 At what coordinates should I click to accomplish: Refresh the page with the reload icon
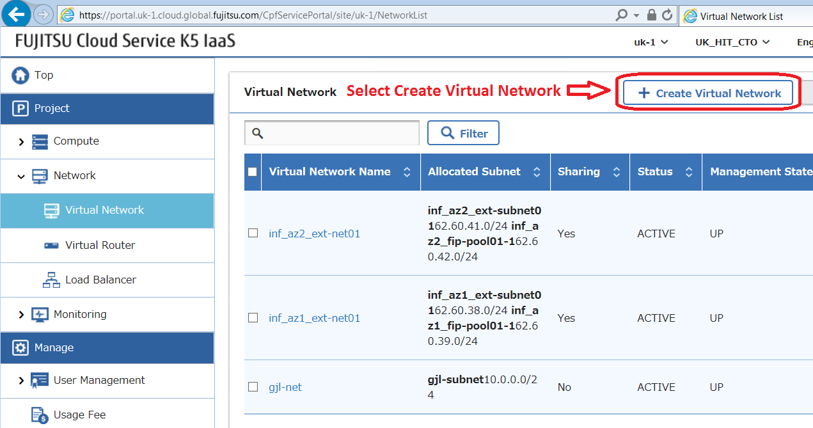(x=667, y=15)
